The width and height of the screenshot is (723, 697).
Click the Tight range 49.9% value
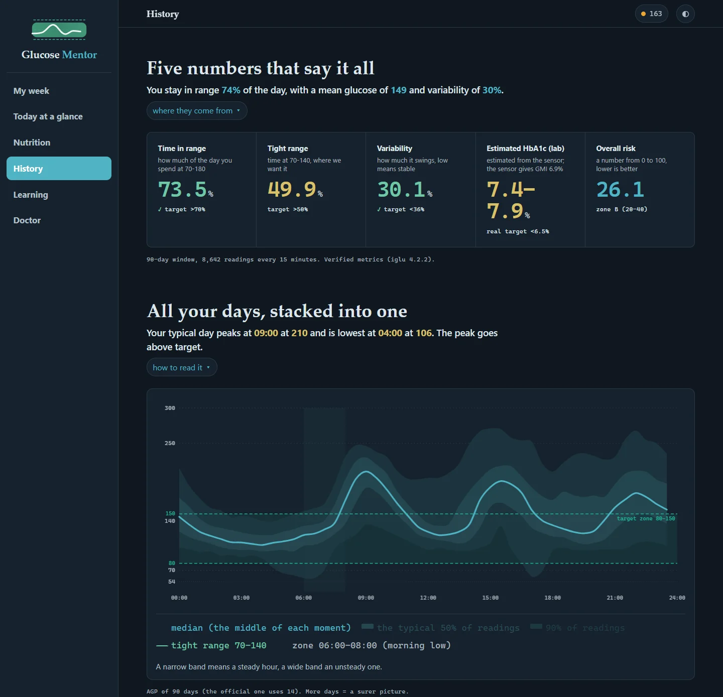tap(295, 190)
